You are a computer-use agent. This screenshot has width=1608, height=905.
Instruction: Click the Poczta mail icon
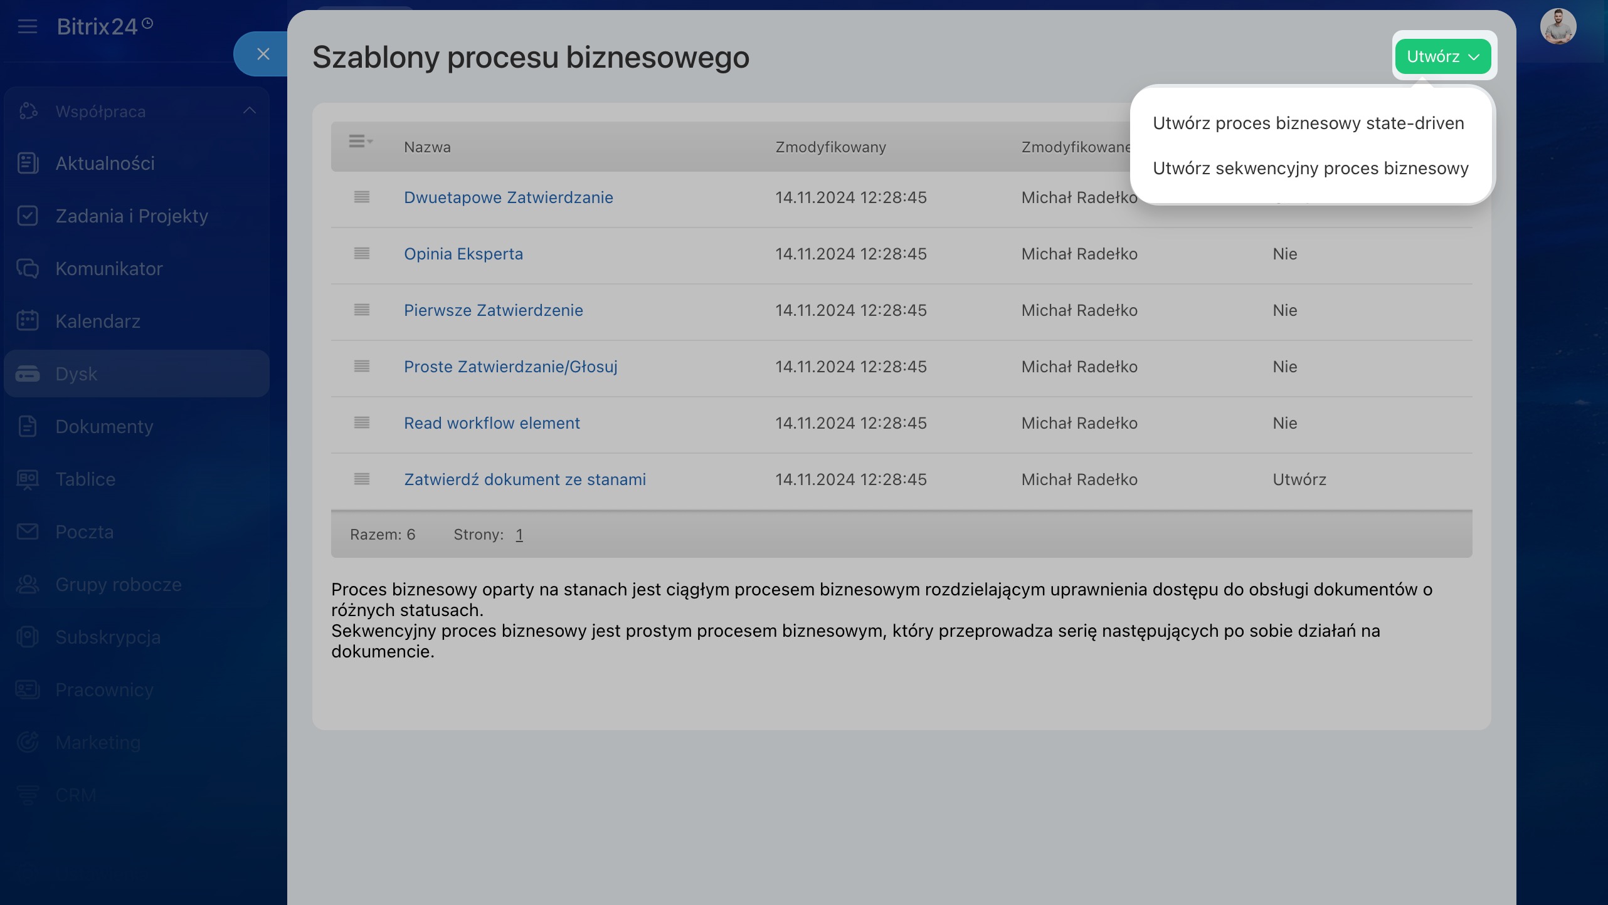pyautogui.click(x=28, y=532)
